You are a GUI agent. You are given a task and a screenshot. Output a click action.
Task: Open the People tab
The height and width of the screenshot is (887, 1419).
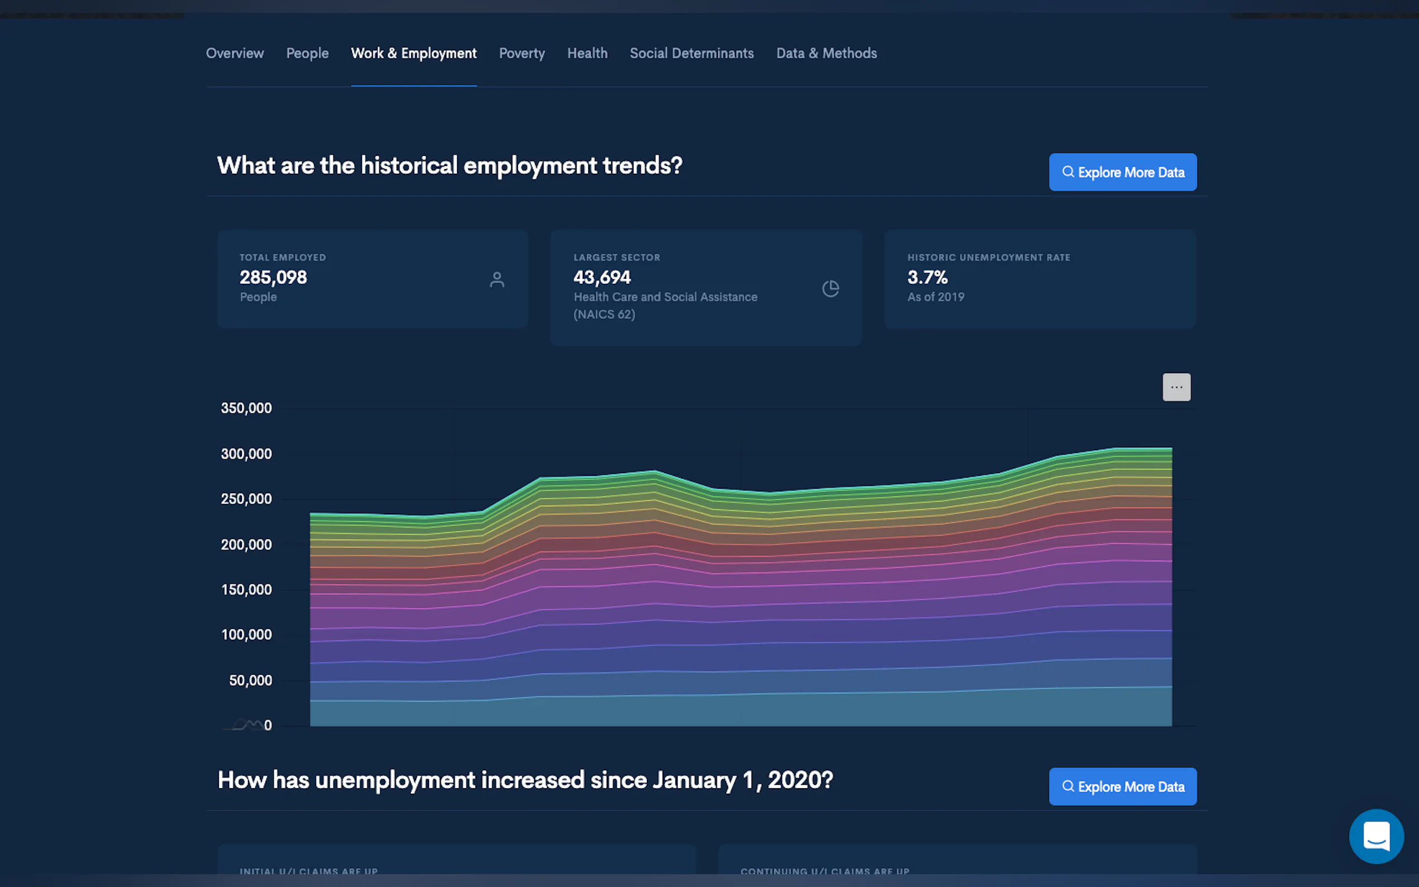(307, 54)
